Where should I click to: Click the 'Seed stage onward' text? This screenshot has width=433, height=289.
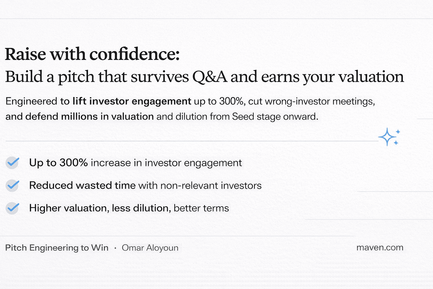(275, 116)
